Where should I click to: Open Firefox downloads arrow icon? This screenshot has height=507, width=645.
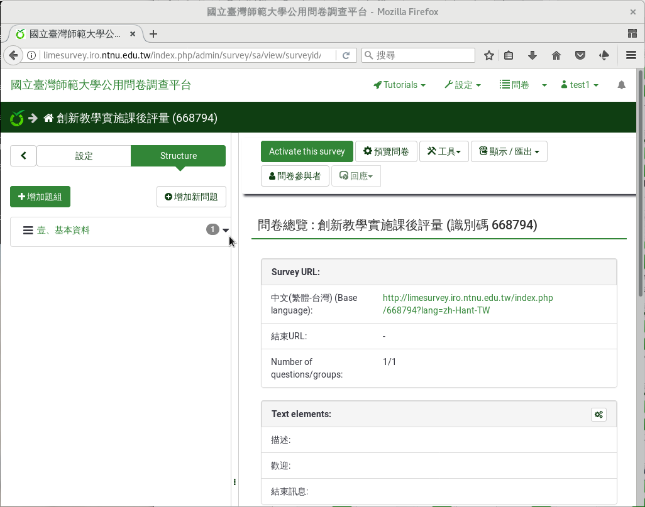[532, 55]
